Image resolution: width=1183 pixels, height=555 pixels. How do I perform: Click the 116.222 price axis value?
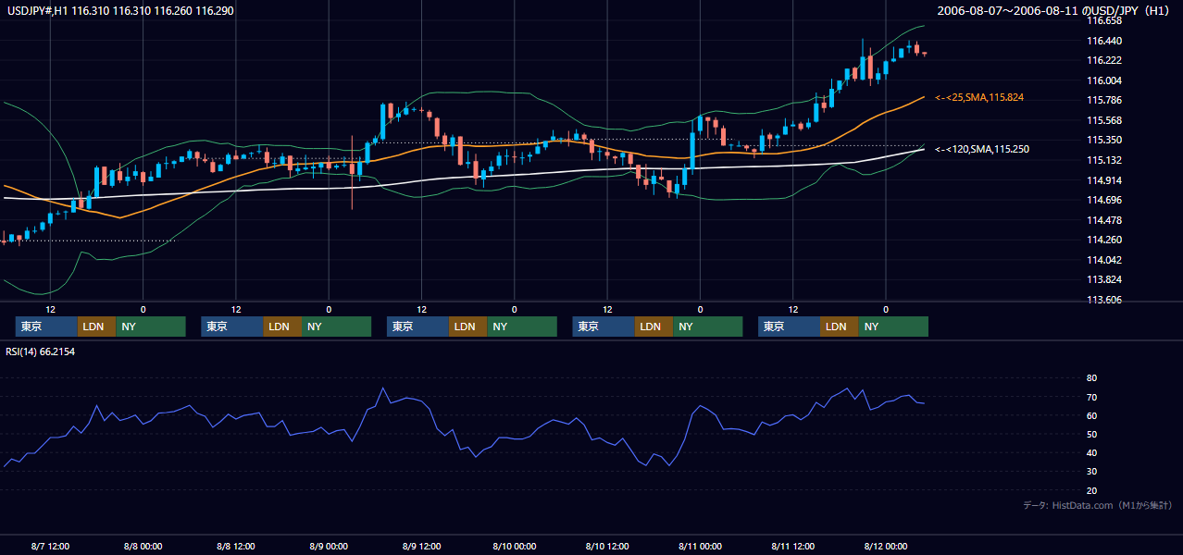click(x=1104, y=60)
